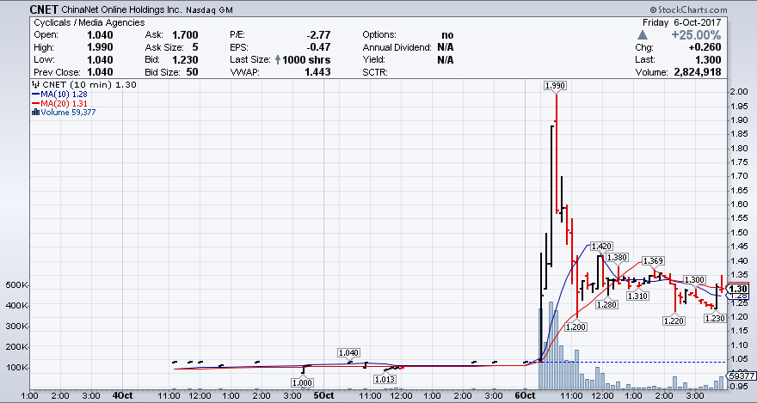Click the red MA(20) line marker in legend
This screenshot has width=757, height=403.
(x=34, y=102)
